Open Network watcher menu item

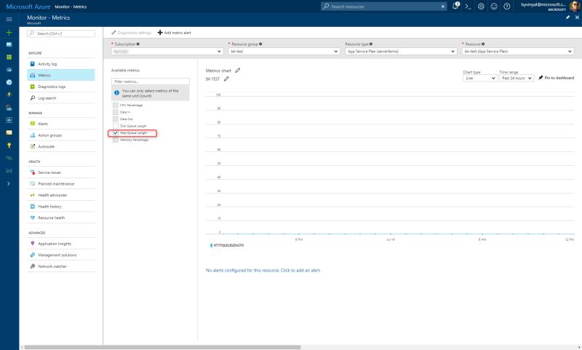coord(61,266)
